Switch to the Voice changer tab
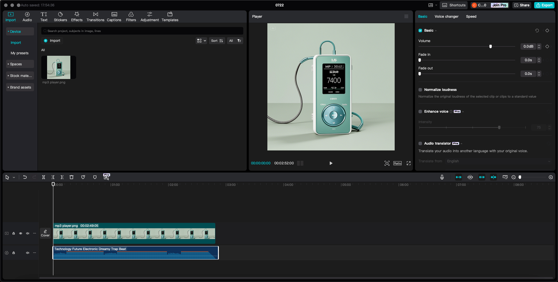 point(446,17)
